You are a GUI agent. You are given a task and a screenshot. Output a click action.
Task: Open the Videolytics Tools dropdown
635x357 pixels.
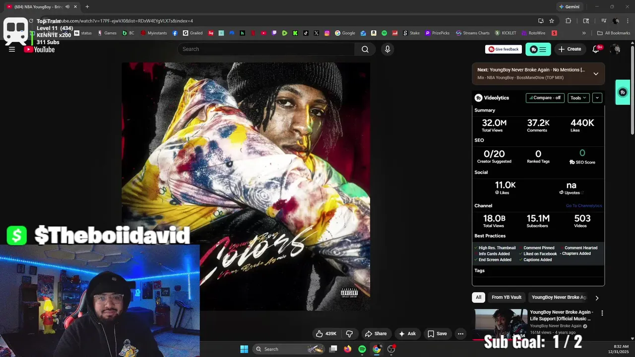[x=578, y=98]
